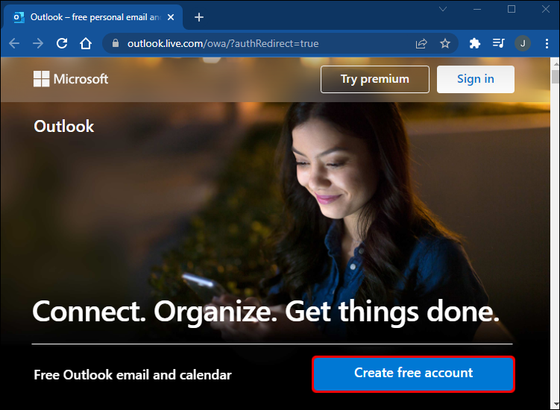The height and width of the screenshot is (410, 560).
Task: Open the browser home page
Action: [86, 43]
